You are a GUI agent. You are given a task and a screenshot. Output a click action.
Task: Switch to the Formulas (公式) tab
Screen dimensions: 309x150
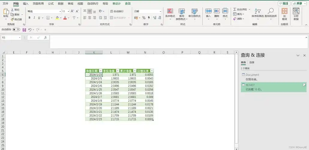coord(51,4)
